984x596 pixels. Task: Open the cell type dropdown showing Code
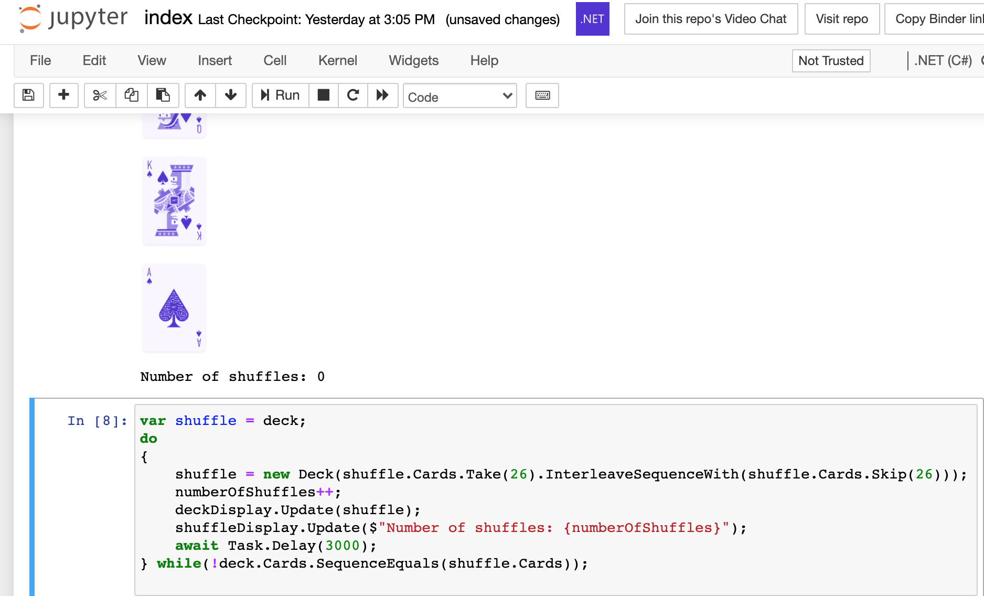click(459, 96)
